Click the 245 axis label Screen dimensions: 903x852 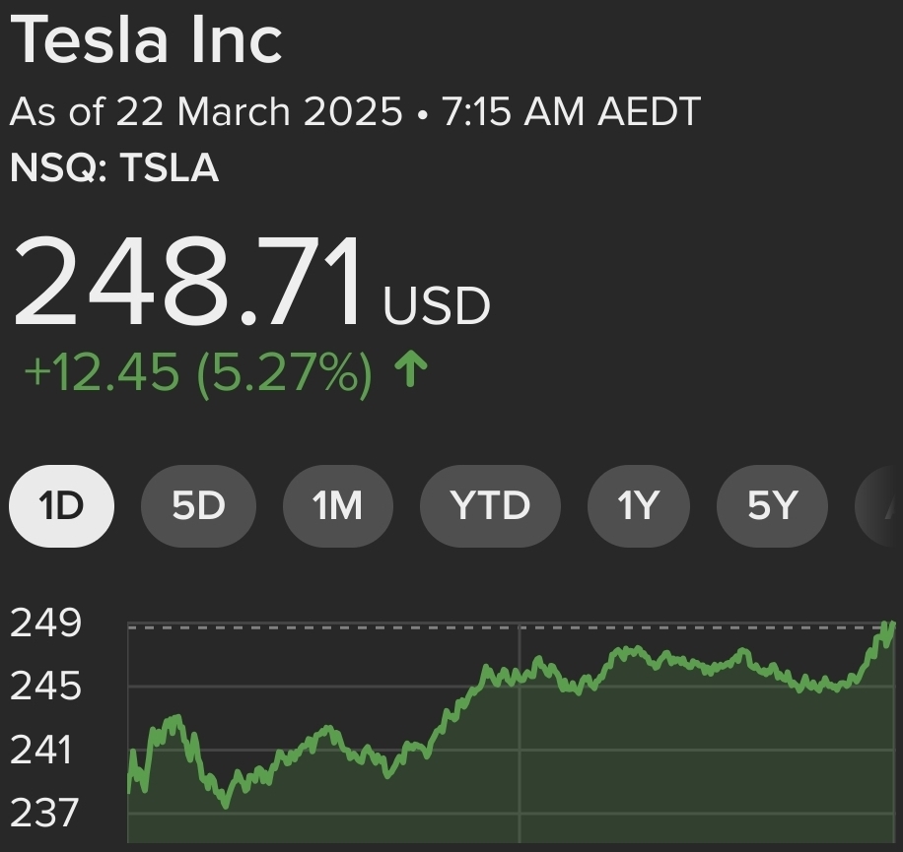pyautogui.click(x=45, y=686)
